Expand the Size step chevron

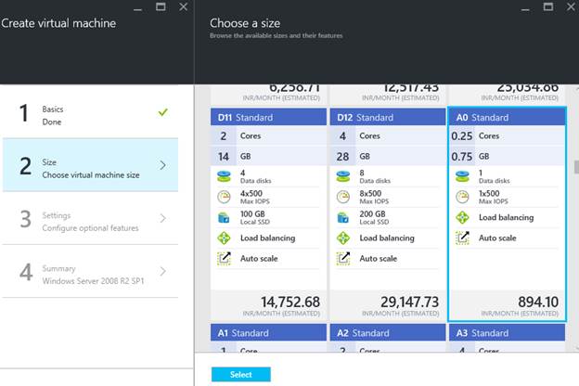click(x=163, y=165)
